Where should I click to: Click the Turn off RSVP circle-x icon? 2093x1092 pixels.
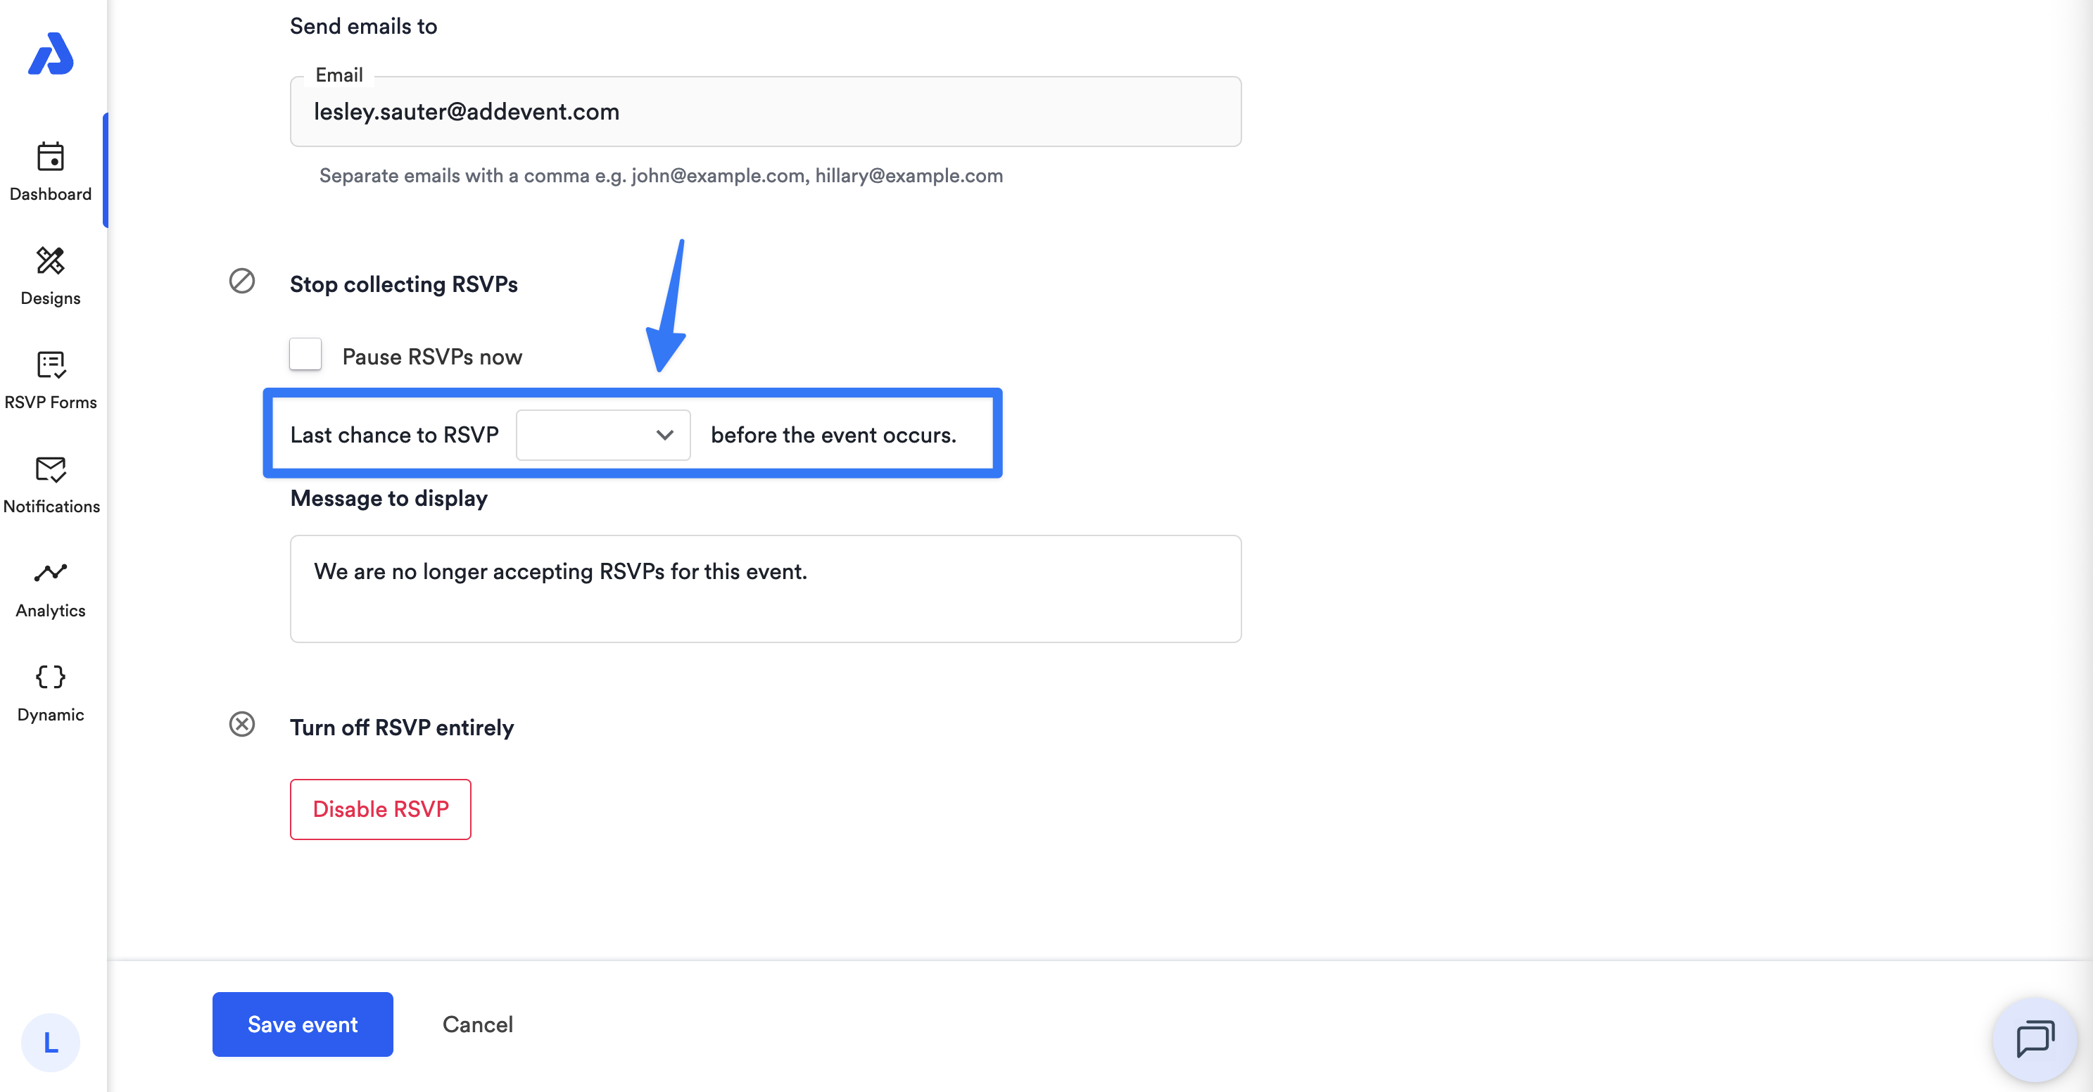242,724
